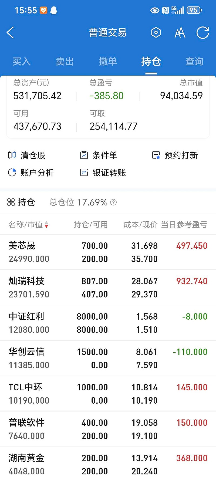
Task: Tap the 账户分析 pie chart icon
Action: tap(12, 172)
